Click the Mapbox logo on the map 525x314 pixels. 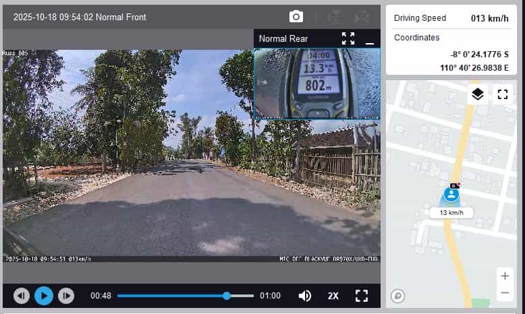tap(398, 295)
